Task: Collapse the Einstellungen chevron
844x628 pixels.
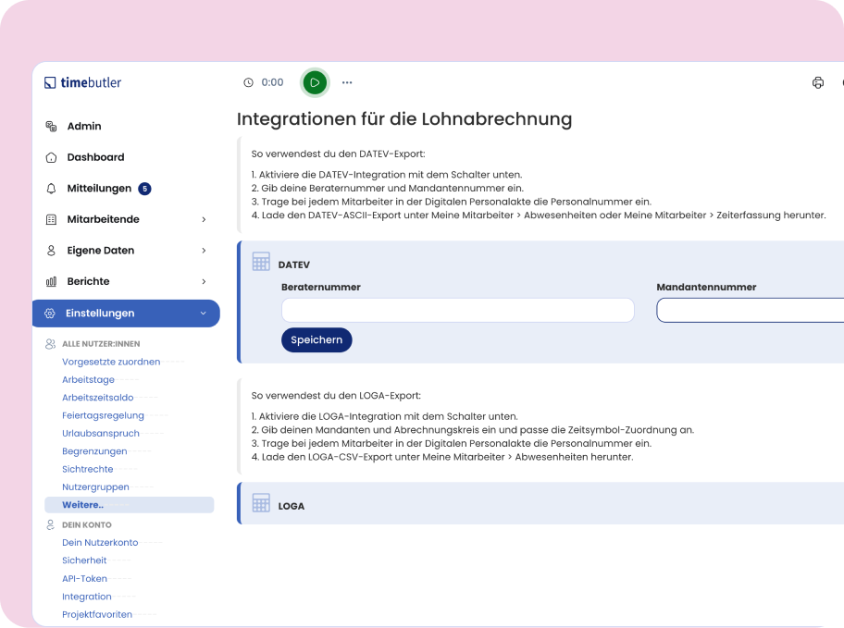Action: pos(203,314)
